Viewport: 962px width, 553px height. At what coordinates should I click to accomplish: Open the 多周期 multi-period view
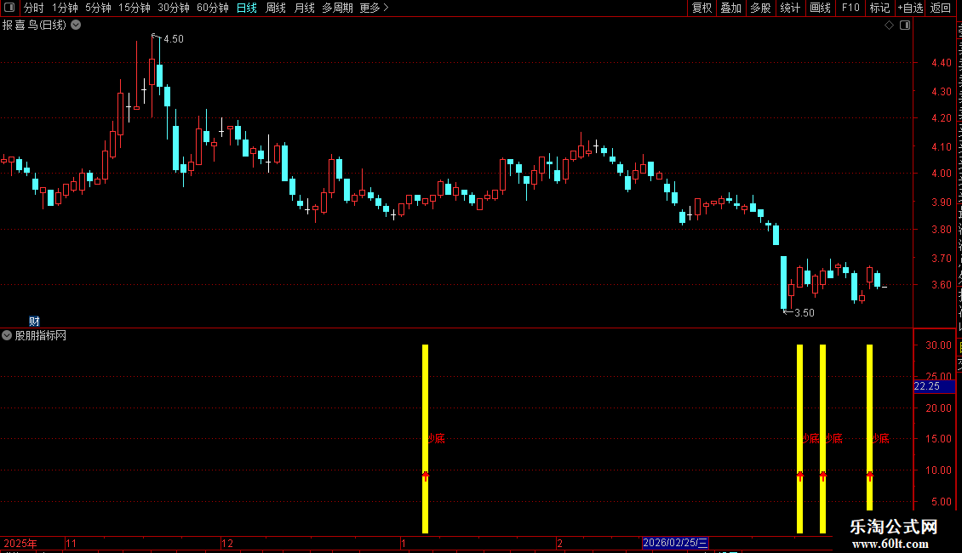pyautogui.click(x=337, y=8)
